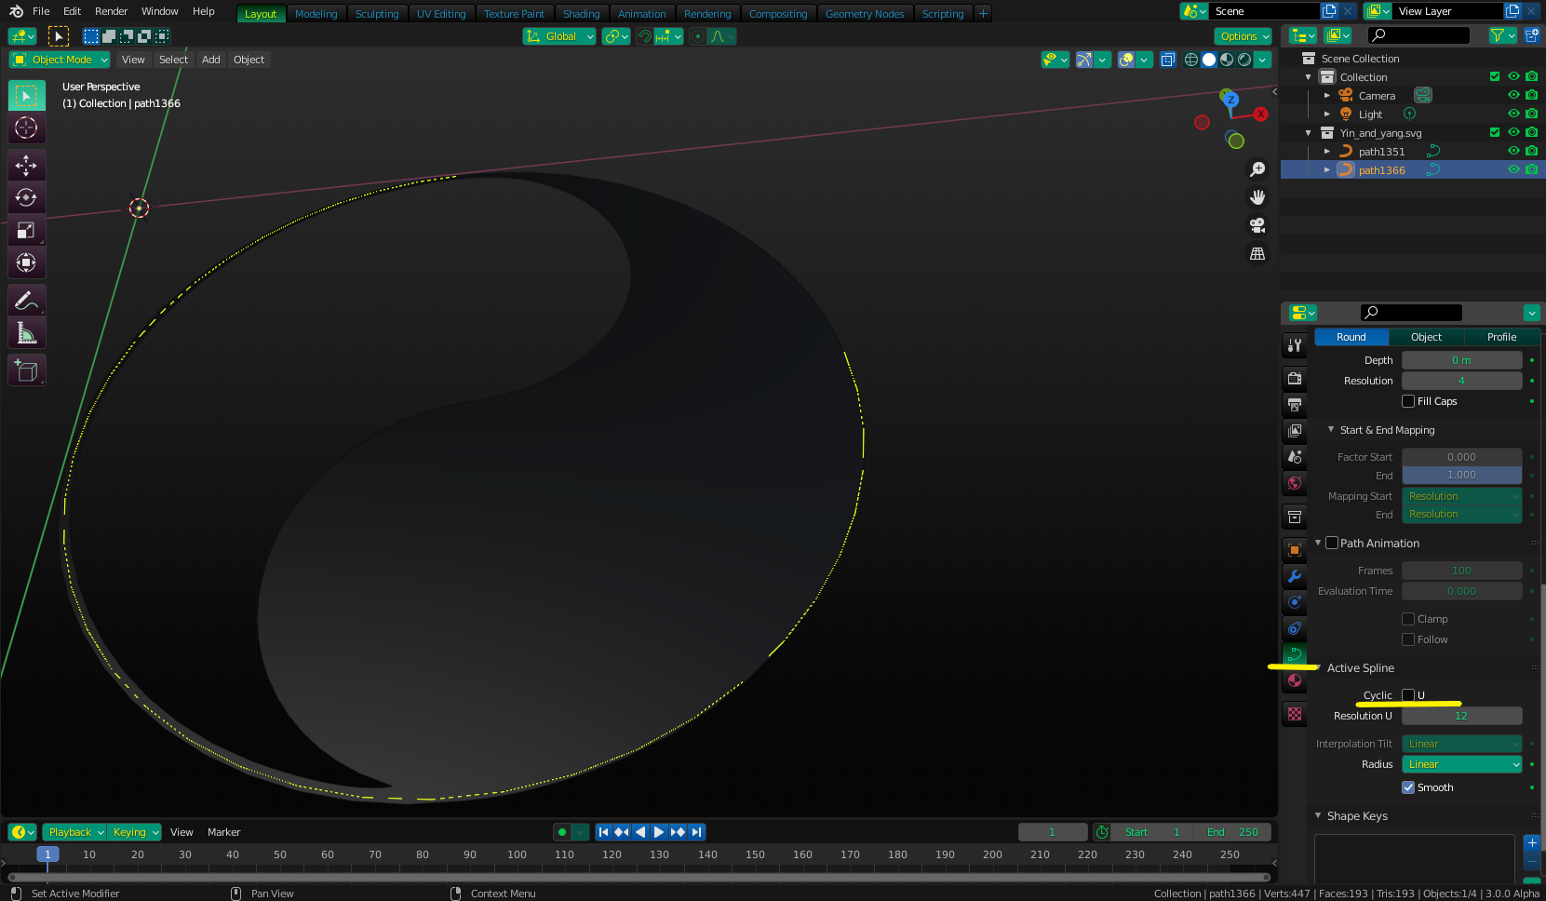Select the Scale tool

click(27, 230)
